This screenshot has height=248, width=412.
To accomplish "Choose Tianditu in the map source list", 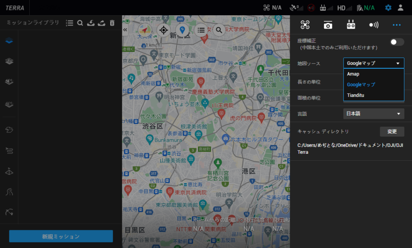I will tap(355, 95).
